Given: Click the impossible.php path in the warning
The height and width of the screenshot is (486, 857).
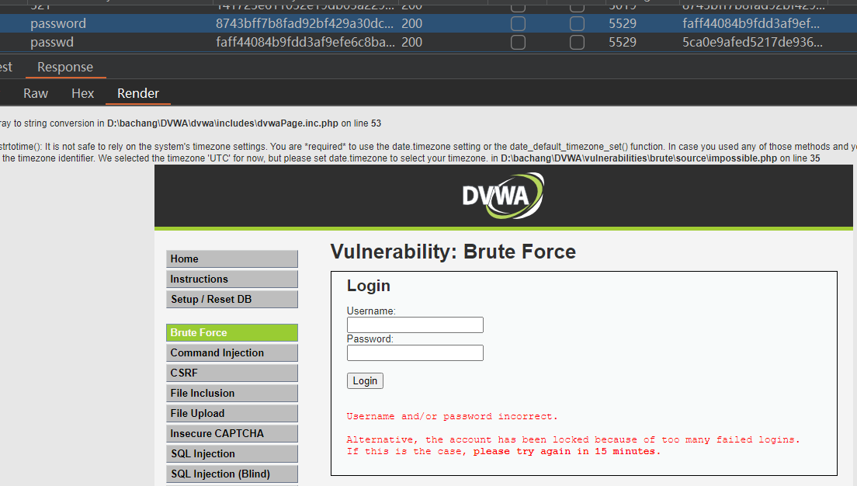Looking at the screenshot, I should (x=638, y=158).
